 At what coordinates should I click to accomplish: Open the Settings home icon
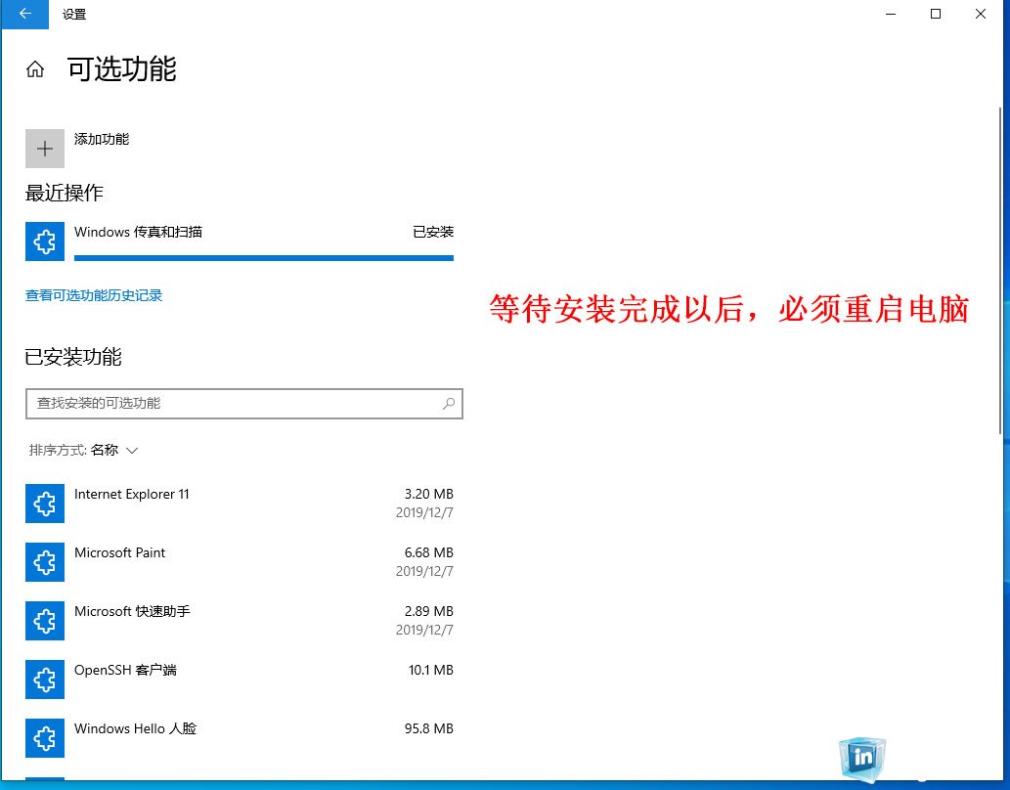35,69
